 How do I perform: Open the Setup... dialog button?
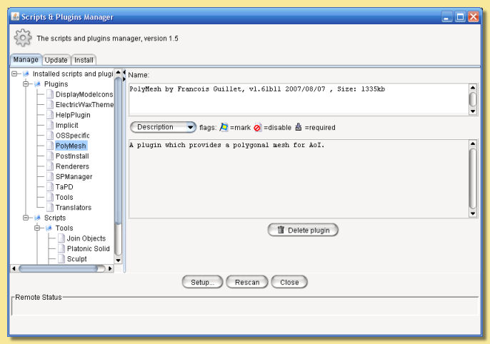click(x=202, y=282)
